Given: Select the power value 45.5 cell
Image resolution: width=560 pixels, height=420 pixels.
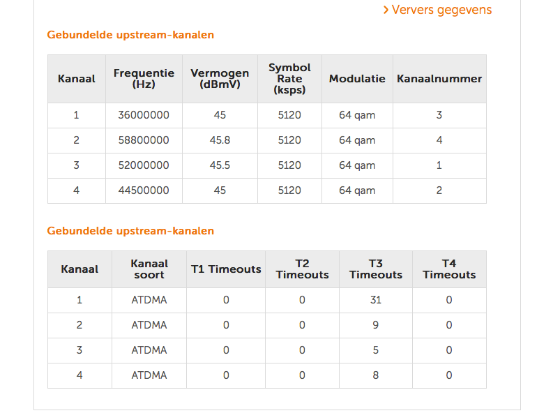Looking at the screenshot, I should tap(220, 165).
